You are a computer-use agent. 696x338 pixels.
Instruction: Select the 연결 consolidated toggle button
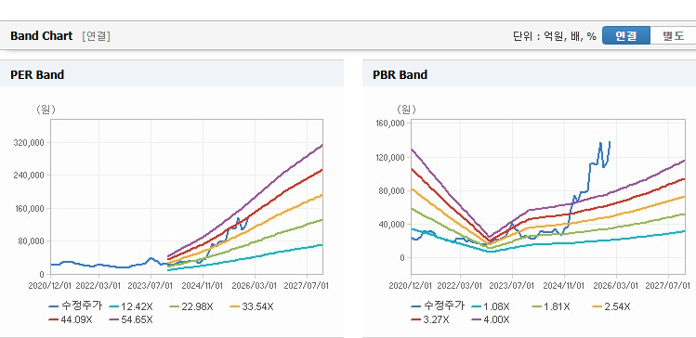626,36
